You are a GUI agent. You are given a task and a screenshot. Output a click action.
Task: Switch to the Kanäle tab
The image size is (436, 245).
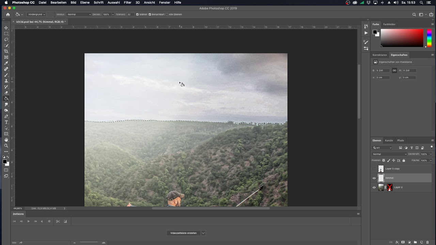(x=389, y=141)
